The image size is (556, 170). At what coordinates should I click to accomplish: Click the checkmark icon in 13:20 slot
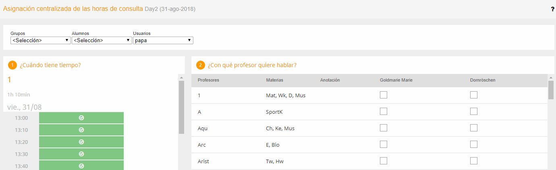tap(81, 142)
